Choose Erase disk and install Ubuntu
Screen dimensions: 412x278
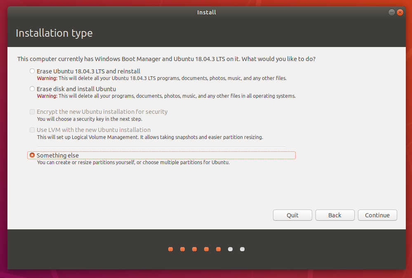click(x=32, y=89)
